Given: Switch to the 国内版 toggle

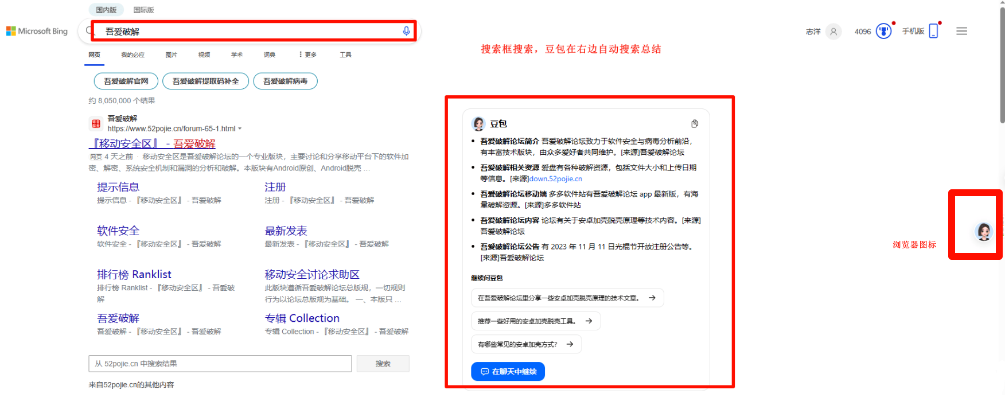Looking at the screenshot, I should pyautogui.click(x=106, y=10).
